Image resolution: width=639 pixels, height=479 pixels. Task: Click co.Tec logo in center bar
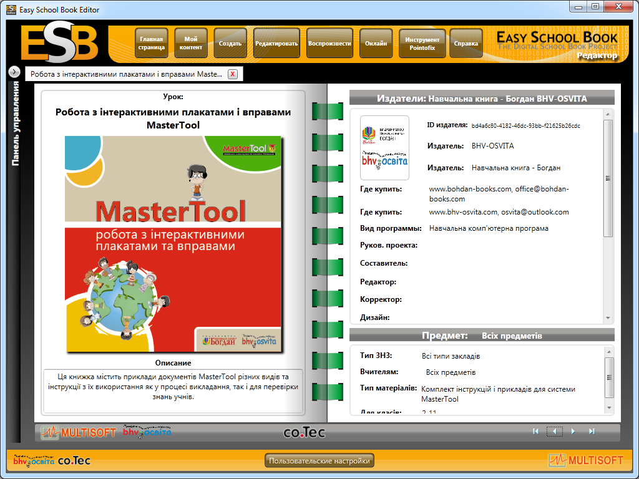pyautogui.click(x=305, y=432)
